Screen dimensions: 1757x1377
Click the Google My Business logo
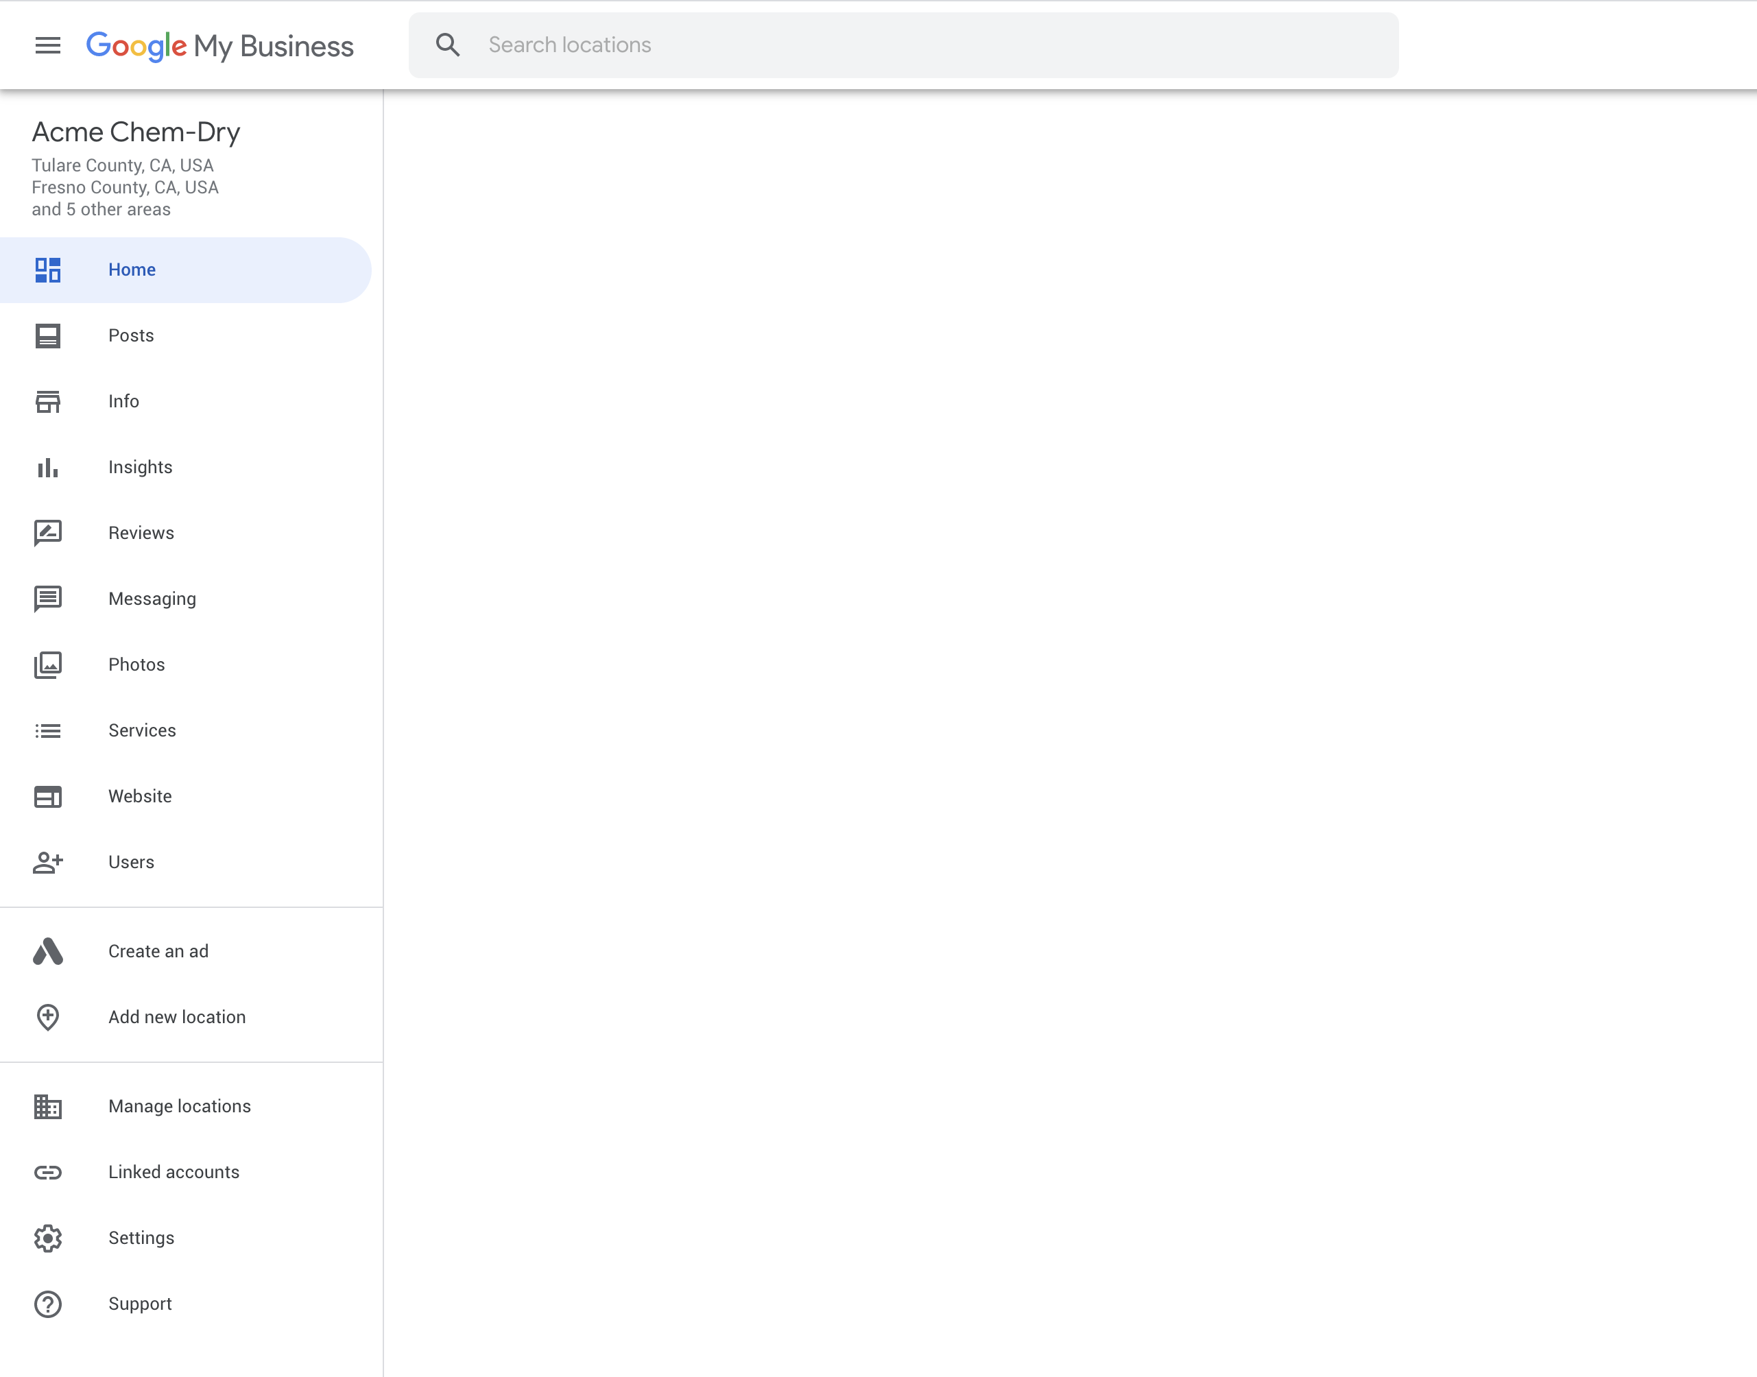(x=219, y=46)
